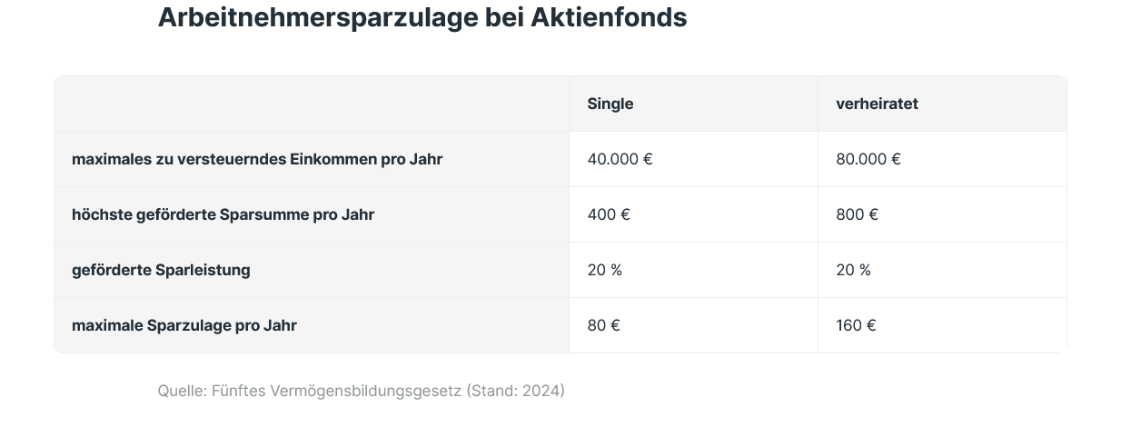
Task: Click the empty top-left header cell
Action: pyautogui.click(x=311, y=104)
